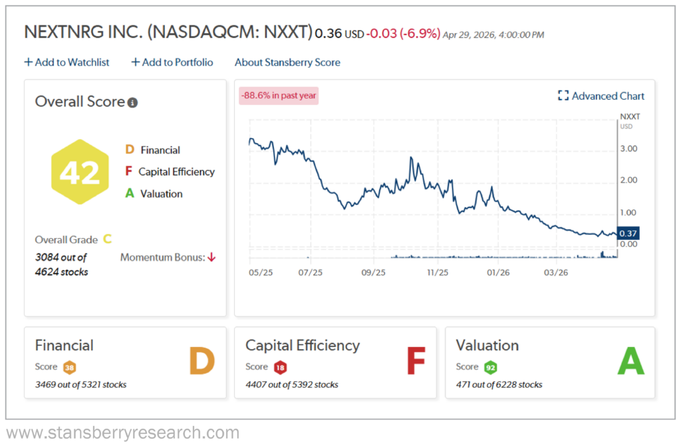Select the A Valuation row in Overall Score
This screenshot has height=448, width=681.
(x=154, y=193)
